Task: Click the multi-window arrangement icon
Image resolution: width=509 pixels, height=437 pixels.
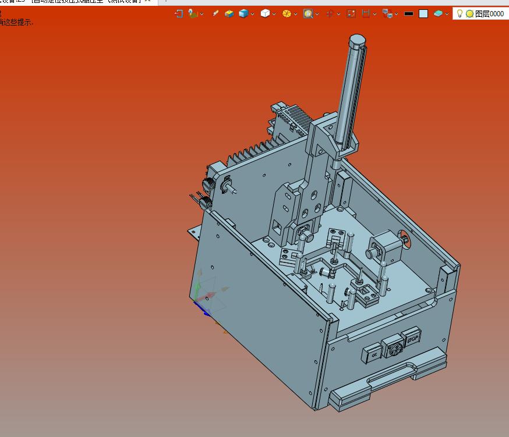Action: (387, 13)
